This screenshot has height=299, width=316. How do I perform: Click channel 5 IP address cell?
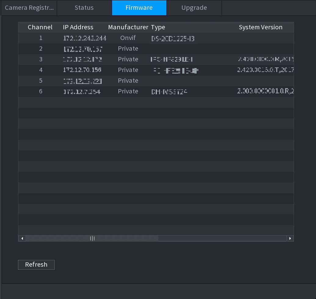[x=82, y=81]
